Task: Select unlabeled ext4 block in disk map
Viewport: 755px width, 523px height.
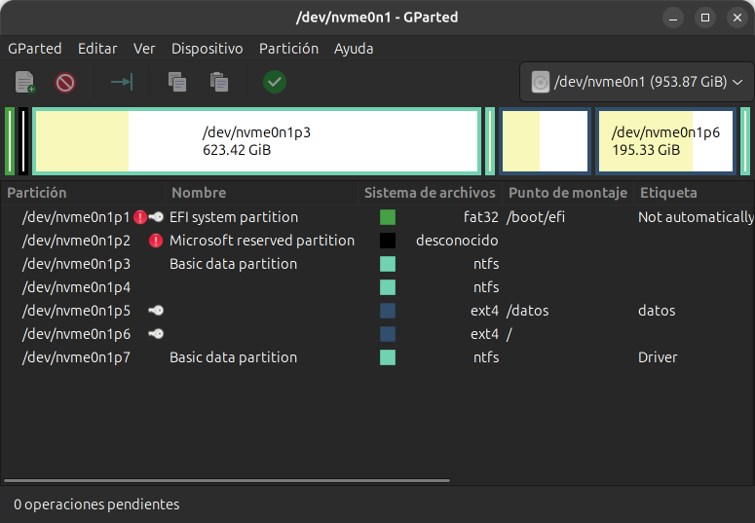Action: coord(546,141)
